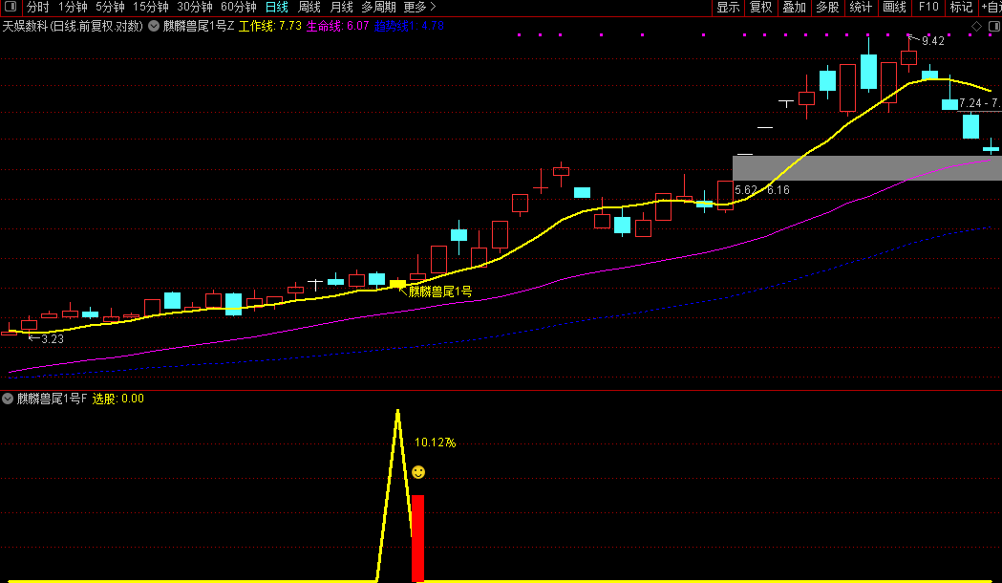Click the 统计 statistics button
The image size is (1002, 583).
[x=861, y=7]
